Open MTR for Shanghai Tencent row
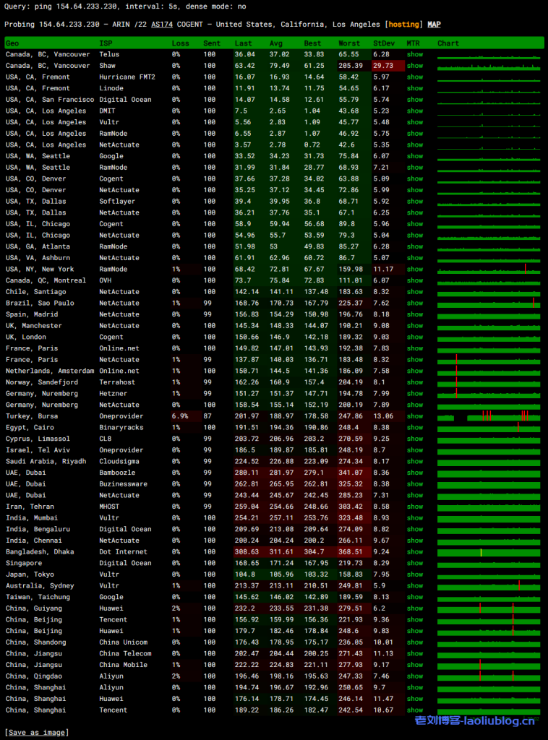This screenshot has height=740, width=548. (x=414, y=710)
